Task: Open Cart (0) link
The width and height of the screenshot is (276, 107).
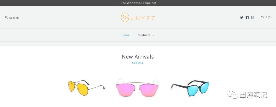Action: [x=266, y=17]
